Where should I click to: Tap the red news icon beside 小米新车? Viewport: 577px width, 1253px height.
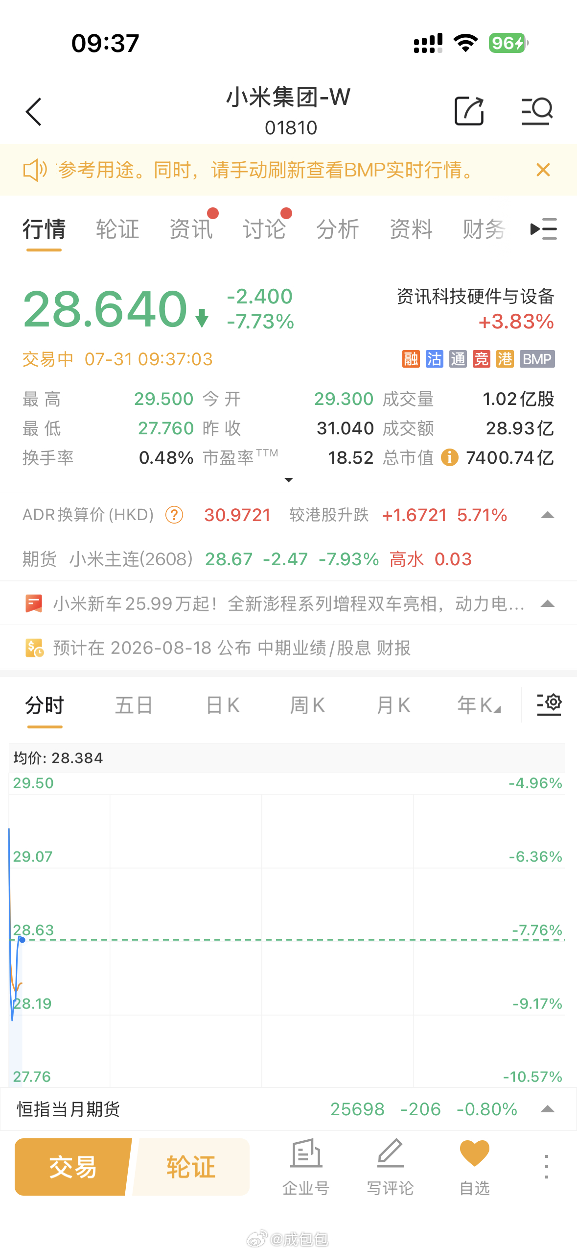[x=34, y=603]
